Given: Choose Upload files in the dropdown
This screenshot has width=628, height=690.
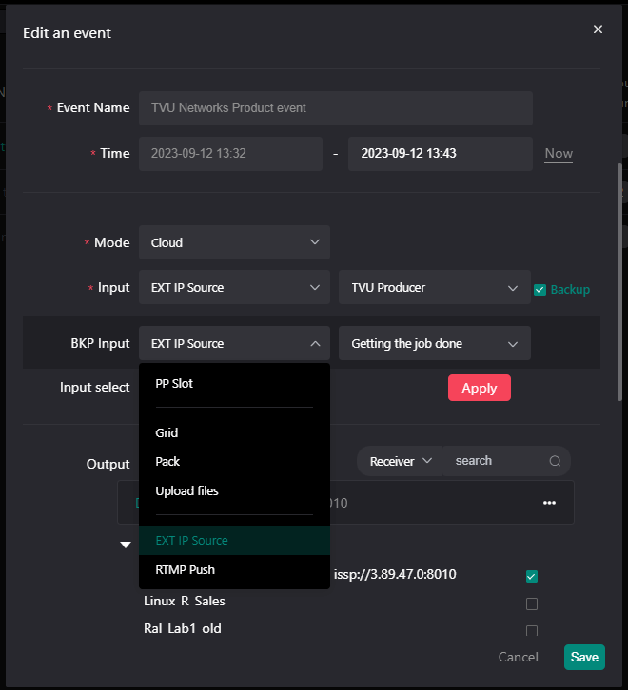Looking at the screenshot, I should click(234, 491).
